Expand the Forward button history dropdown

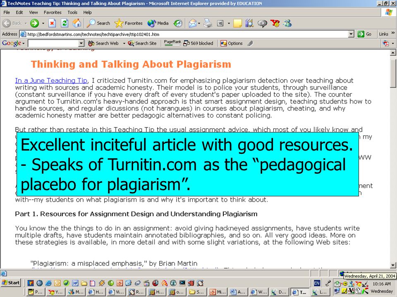pos(43,23)
